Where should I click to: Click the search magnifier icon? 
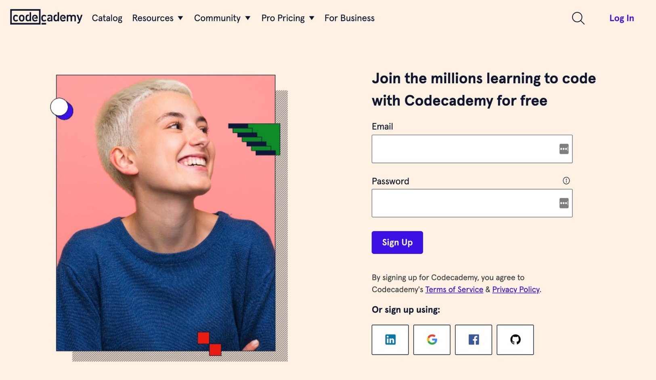coord(578,18)
